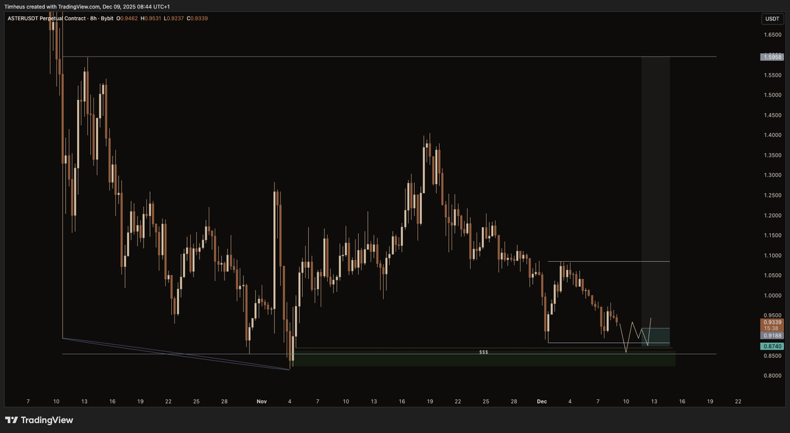Click the 1.0000 price axis label
790x433 pixels.
773,295
